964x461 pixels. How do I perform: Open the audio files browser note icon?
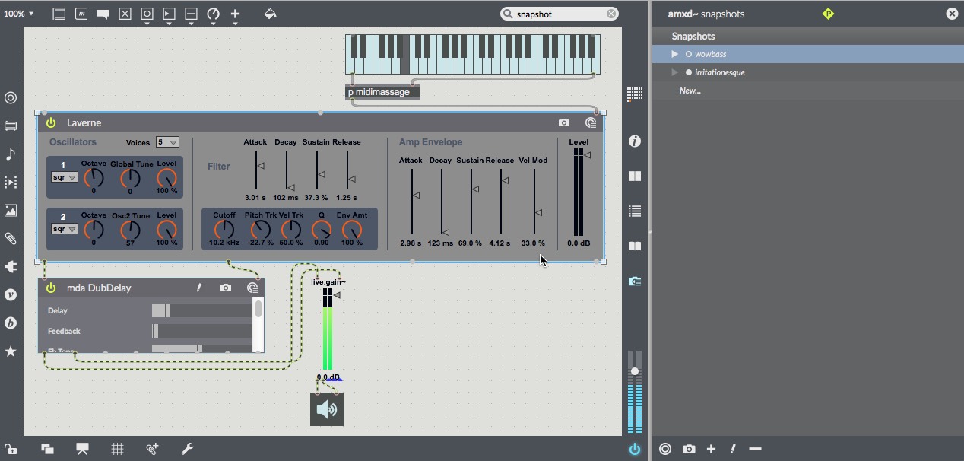tap(11, 154)
